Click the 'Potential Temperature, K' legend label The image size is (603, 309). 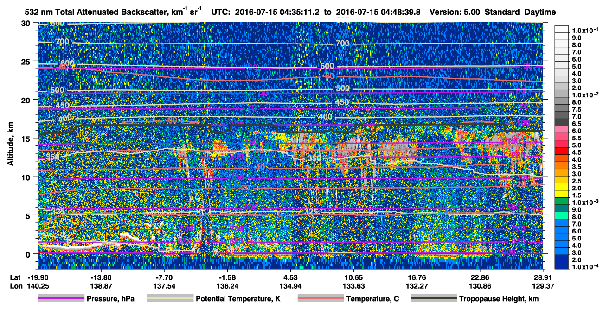pos(238,299)
